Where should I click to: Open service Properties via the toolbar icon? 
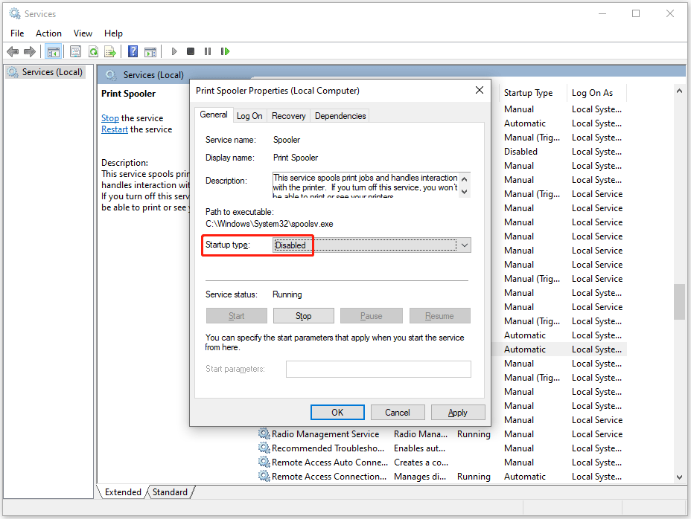75,51
